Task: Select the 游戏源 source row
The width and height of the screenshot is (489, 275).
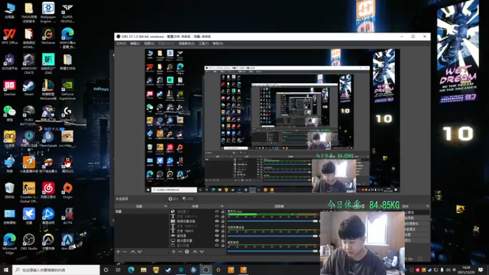Action: pos(197,236)
